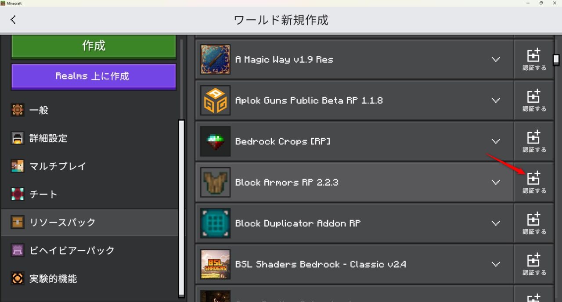Viewport: 562px width, 302px height.
Task: Click the left sidebar scrollbar
Action: [x=181, y=209]
